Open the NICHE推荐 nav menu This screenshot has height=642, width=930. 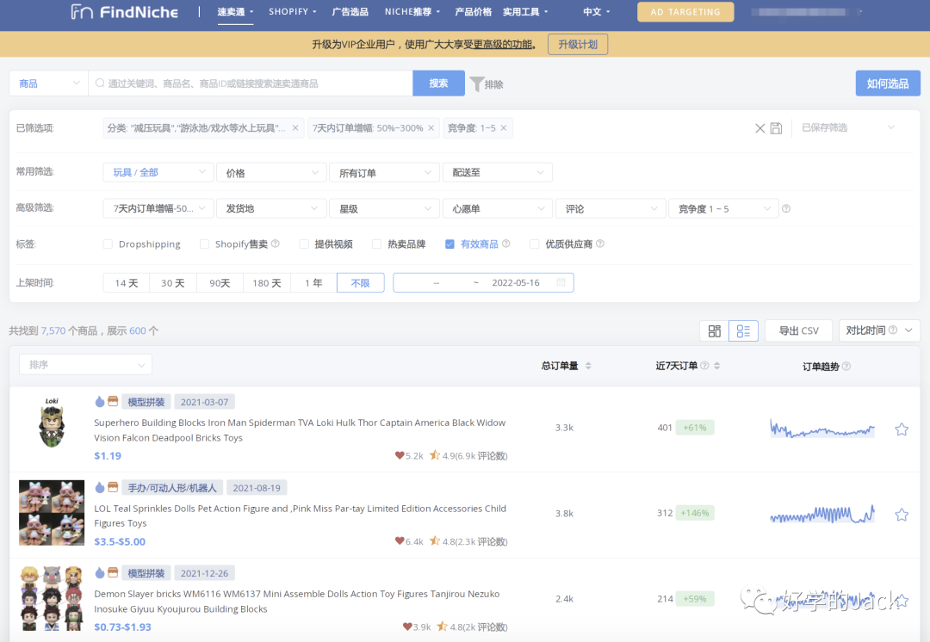pos(412,12)
